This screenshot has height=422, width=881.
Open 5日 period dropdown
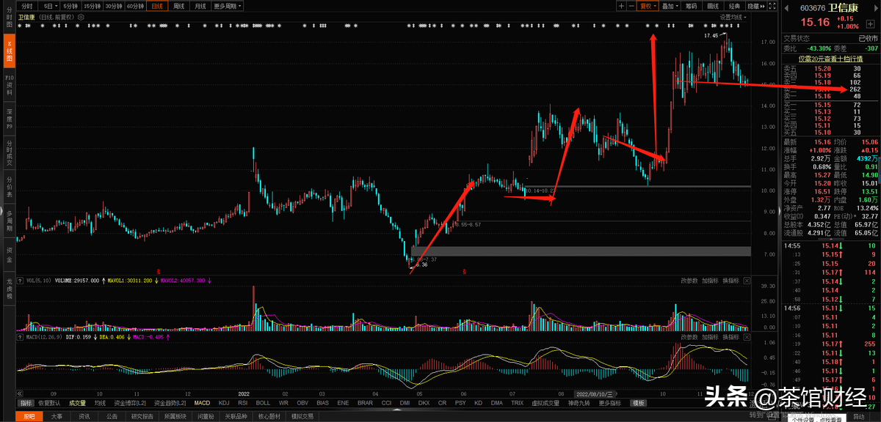point(49,6)
